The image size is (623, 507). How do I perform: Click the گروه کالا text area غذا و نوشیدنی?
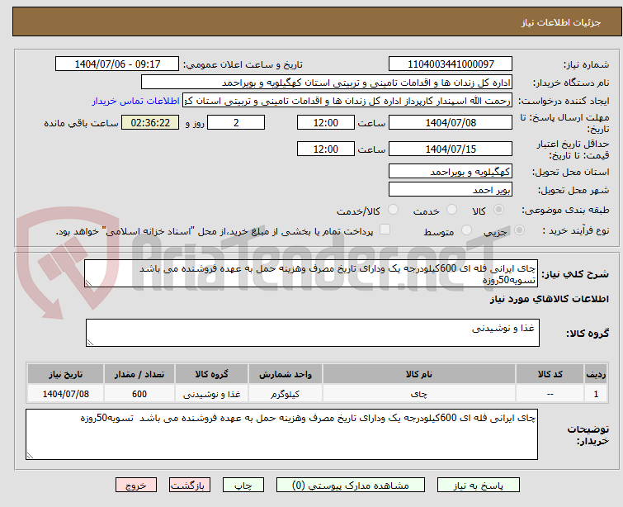312,333
